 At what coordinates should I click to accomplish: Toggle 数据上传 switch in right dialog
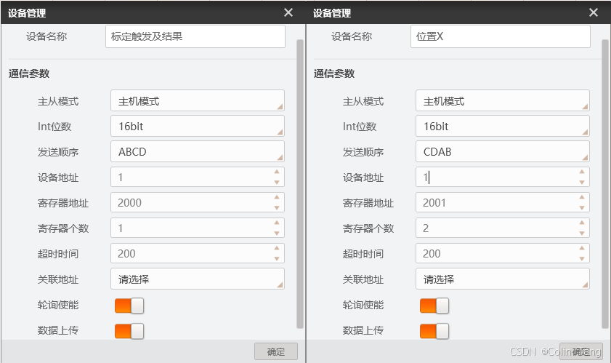point(434,331)
